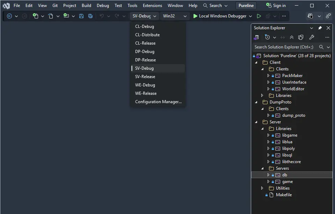
Task: Open the Build menu
Action: point(86,6)
